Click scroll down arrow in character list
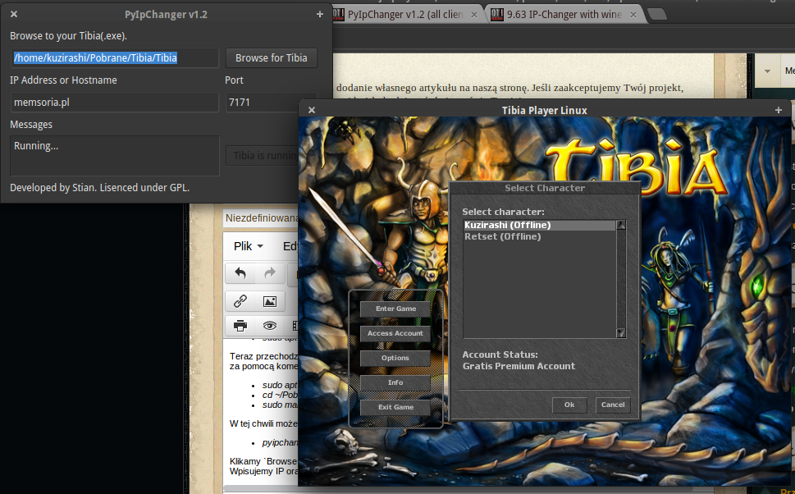 coord(620,333)
